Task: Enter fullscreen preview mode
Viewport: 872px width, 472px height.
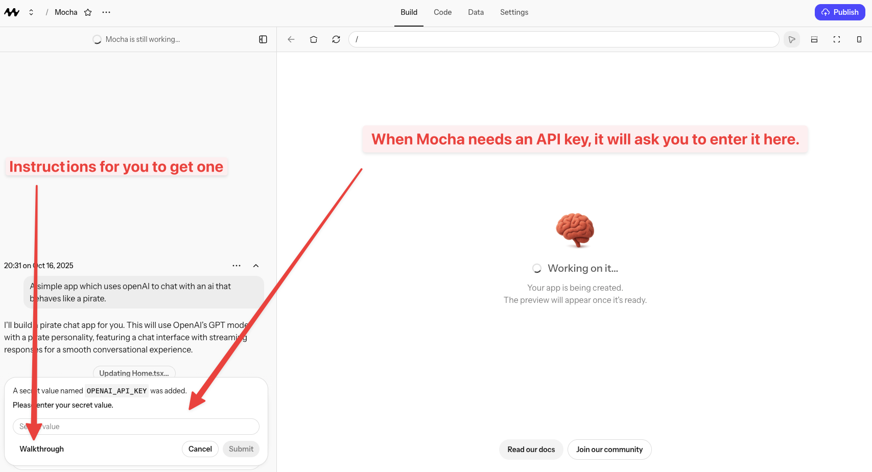Action: click(x=837, y=39)
